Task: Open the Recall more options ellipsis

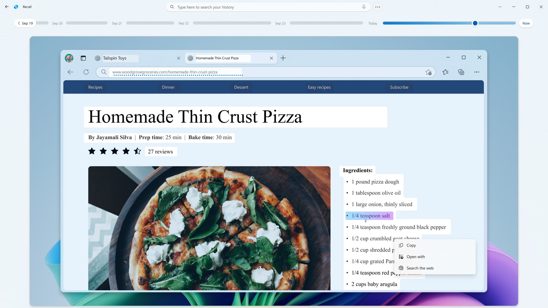Action: [x=500, y=7]
